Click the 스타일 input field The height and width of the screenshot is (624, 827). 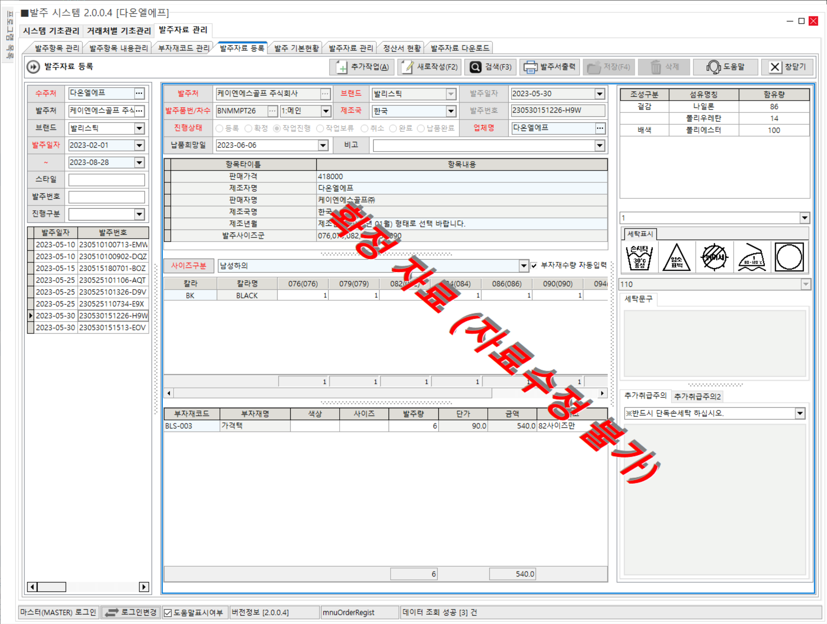(x=107, y=180)
